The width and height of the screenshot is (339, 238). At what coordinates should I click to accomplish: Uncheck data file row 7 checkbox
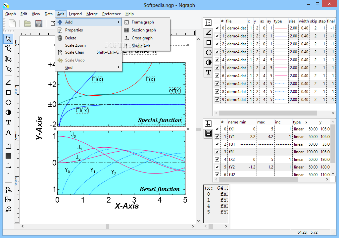(x=217, y=84)
